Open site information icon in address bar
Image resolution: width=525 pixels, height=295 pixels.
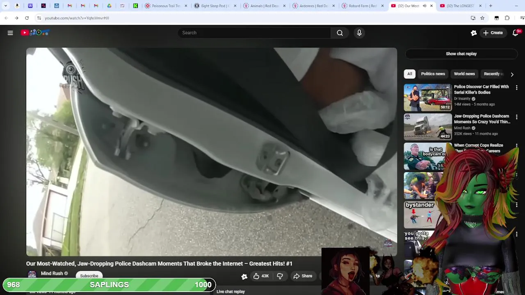coord(39,18)
